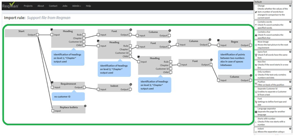Viewport: 294px width, 136px height.
Task: Click the Move image arrows icon
Action: (x=256, y=45)
